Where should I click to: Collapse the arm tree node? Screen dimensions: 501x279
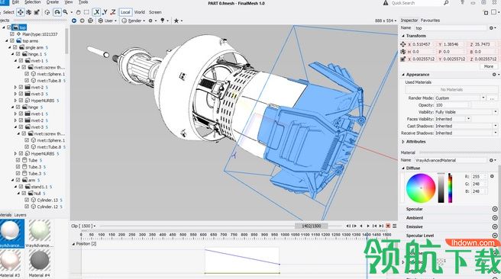[x=12, y=180]
